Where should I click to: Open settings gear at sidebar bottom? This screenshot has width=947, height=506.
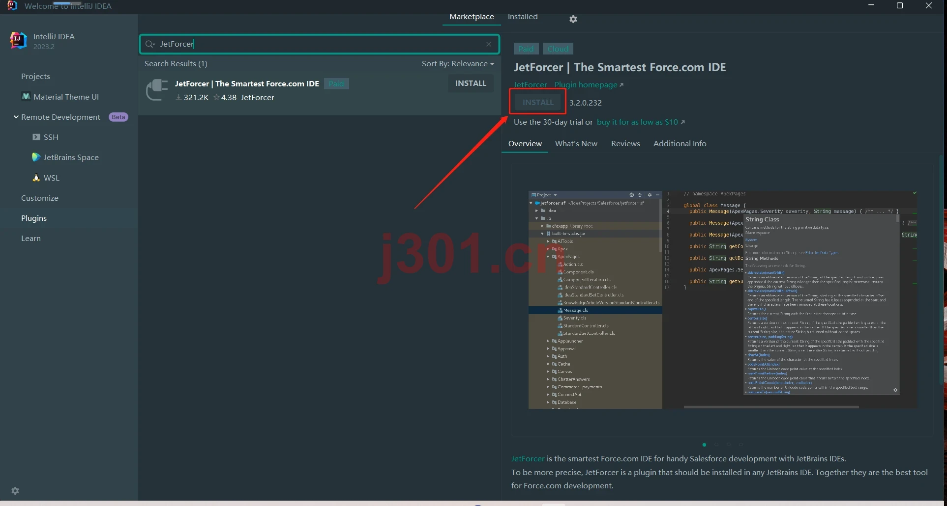pyautogui.click(x=15, y=491)
